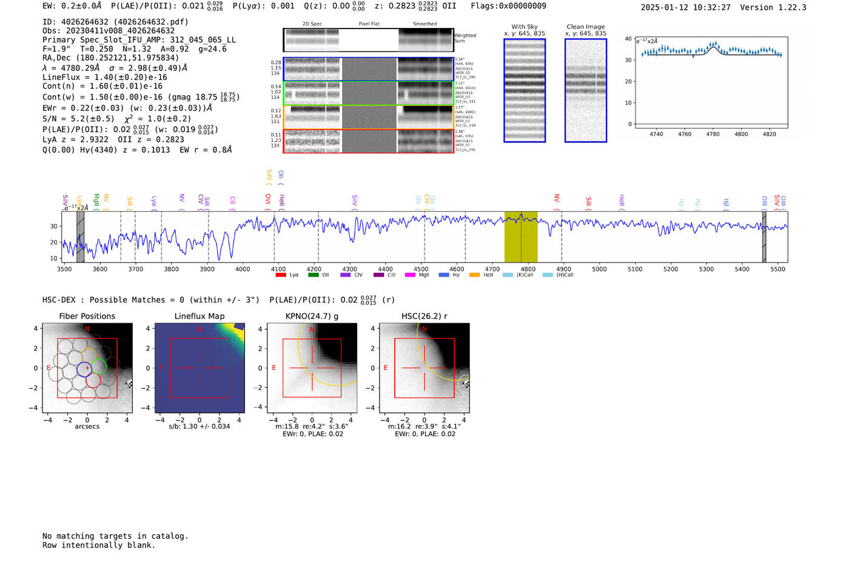Viewport: 849px width, 578px height.
Task: Click the Smoothed column header
Action: click(425, 24)
